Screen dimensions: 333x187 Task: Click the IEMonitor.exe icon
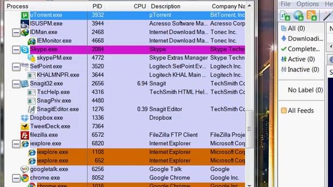coord(32,41)
